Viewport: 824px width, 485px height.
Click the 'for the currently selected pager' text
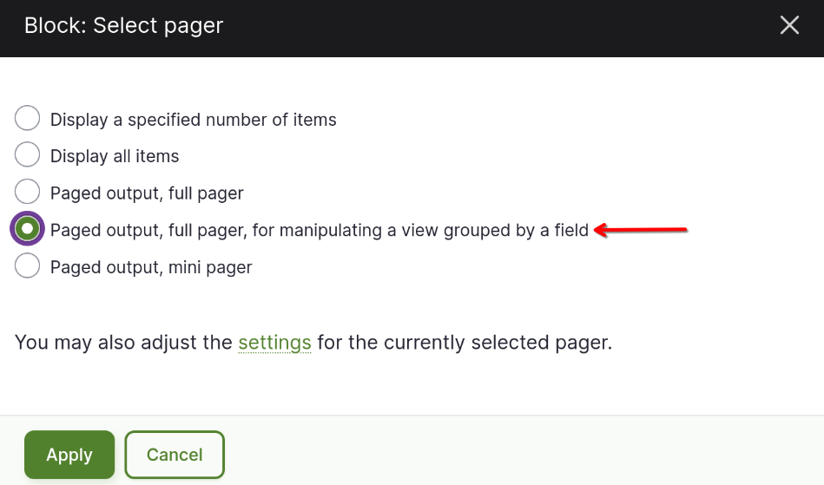465,343
